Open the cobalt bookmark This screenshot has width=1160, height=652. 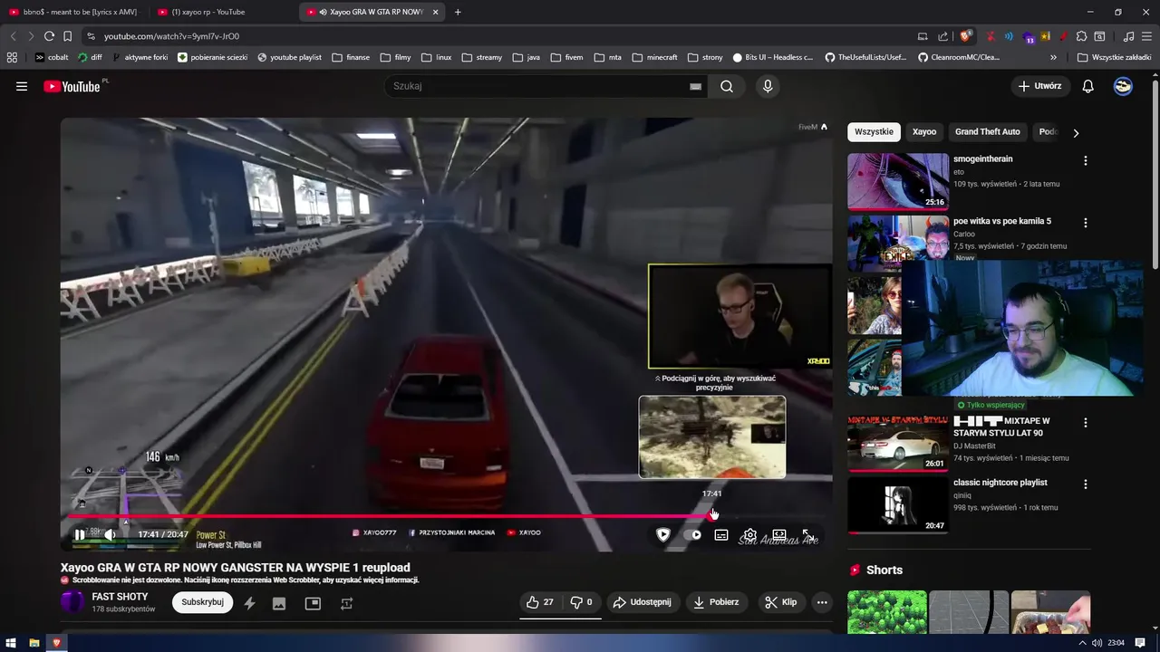tap(52, 57)
